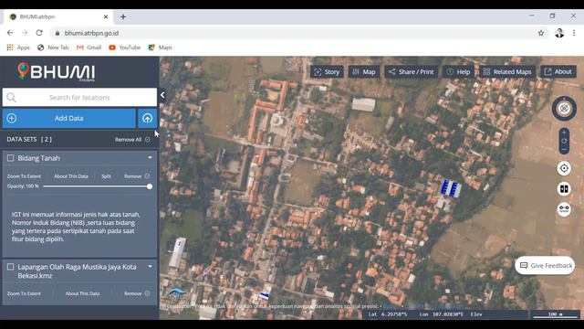Reload the browser page
This screenshot has width=584, height=329.
[x=39, y=33]
